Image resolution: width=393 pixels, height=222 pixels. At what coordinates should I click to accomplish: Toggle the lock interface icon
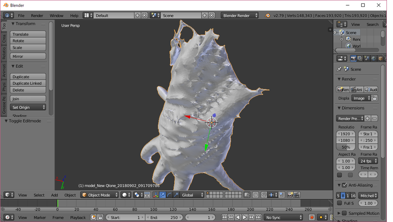[x=375, y=98]
